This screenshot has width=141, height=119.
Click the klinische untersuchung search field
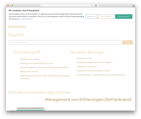(65, 42)
